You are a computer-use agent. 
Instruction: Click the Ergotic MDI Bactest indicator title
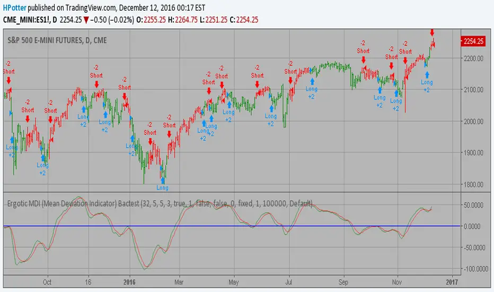(160, 203)
